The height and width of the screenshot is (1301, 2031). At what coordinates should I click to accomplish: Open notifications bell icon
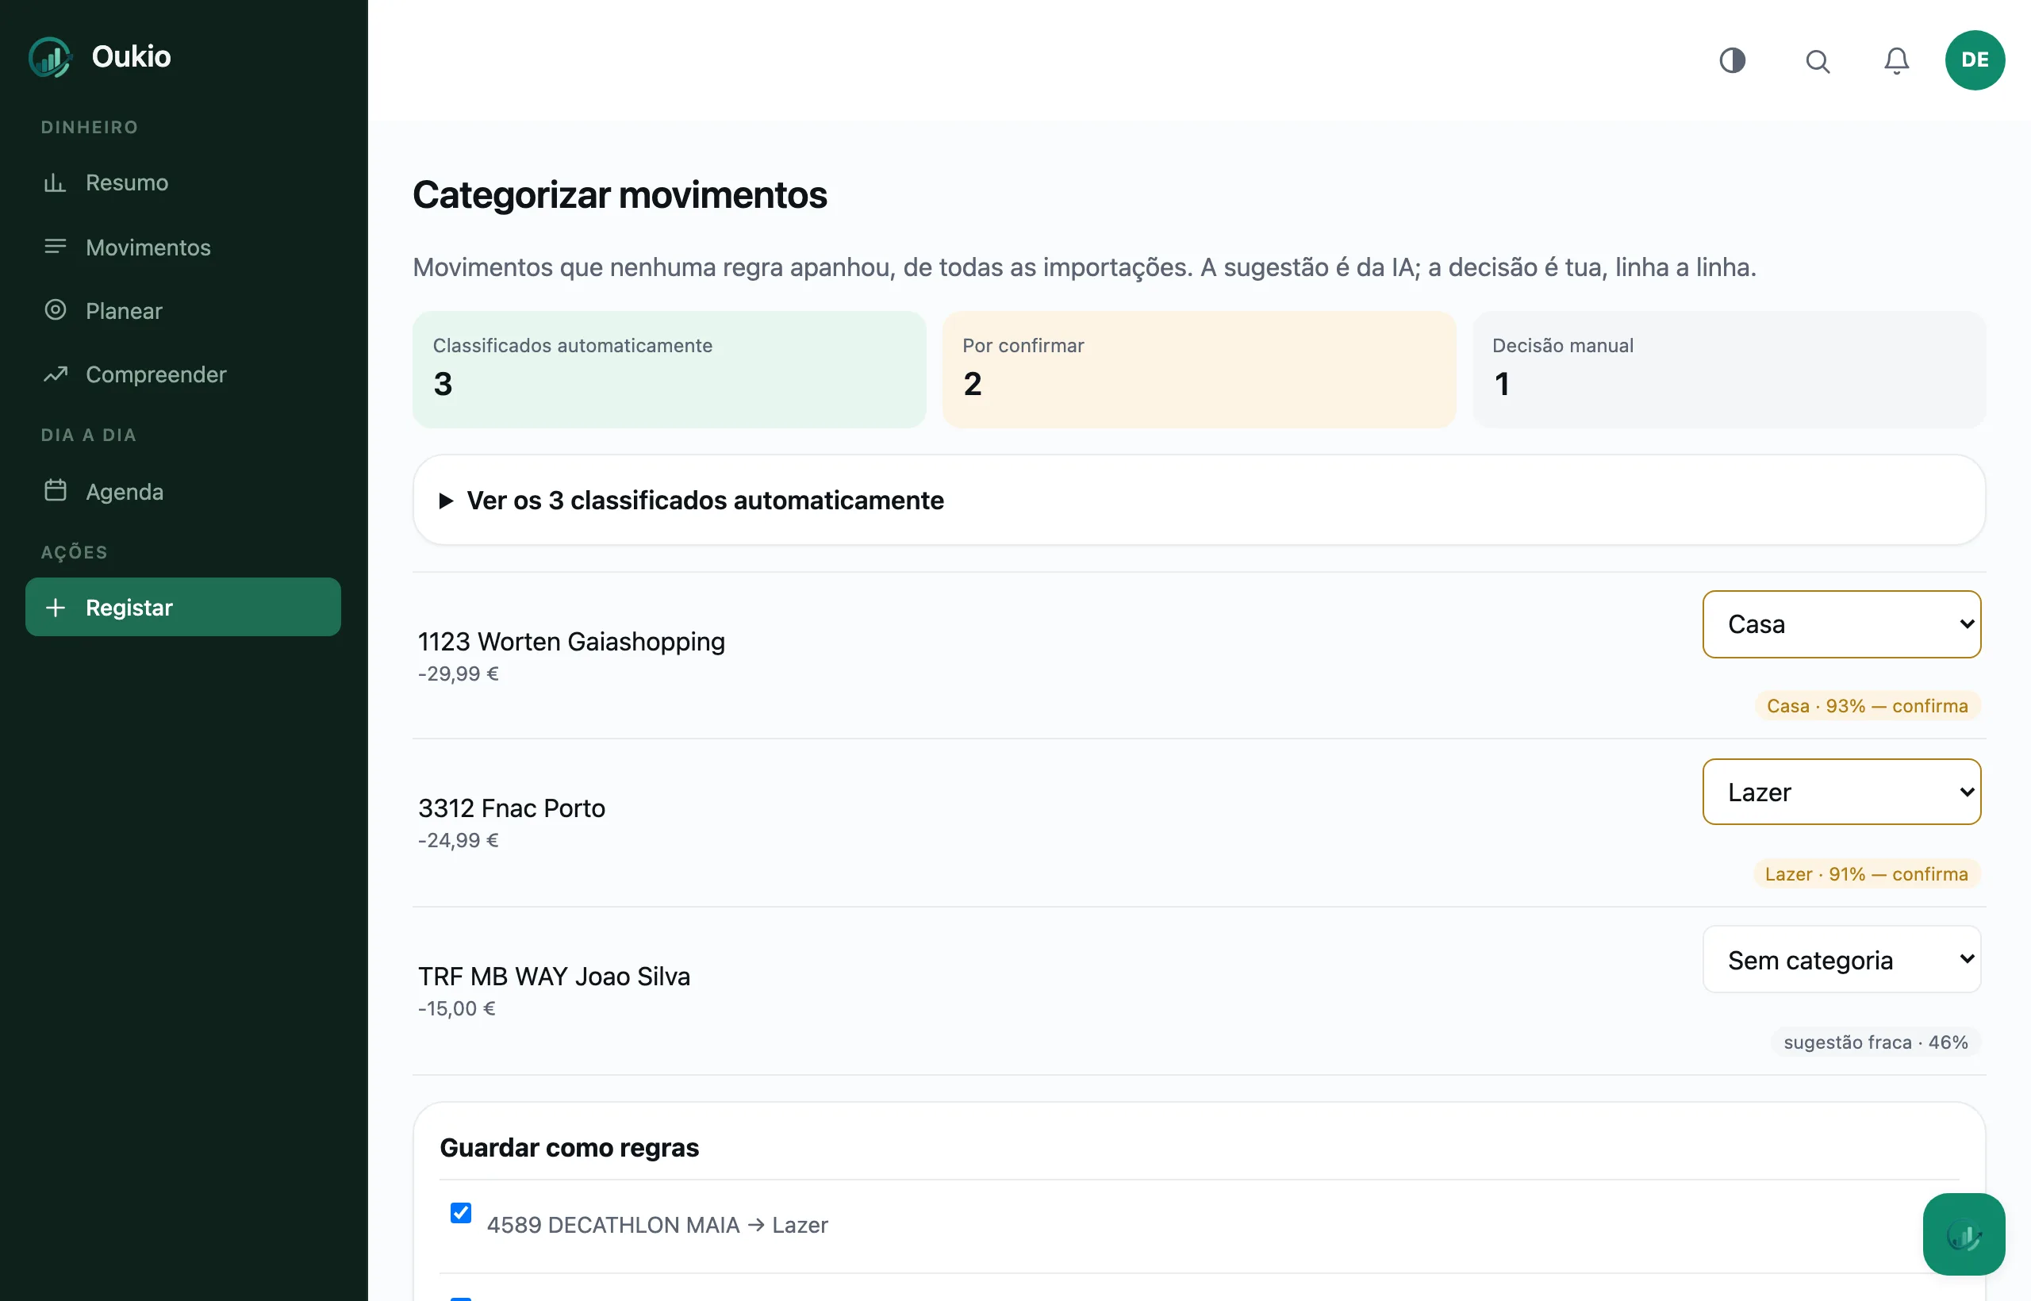pos(1897,61)
